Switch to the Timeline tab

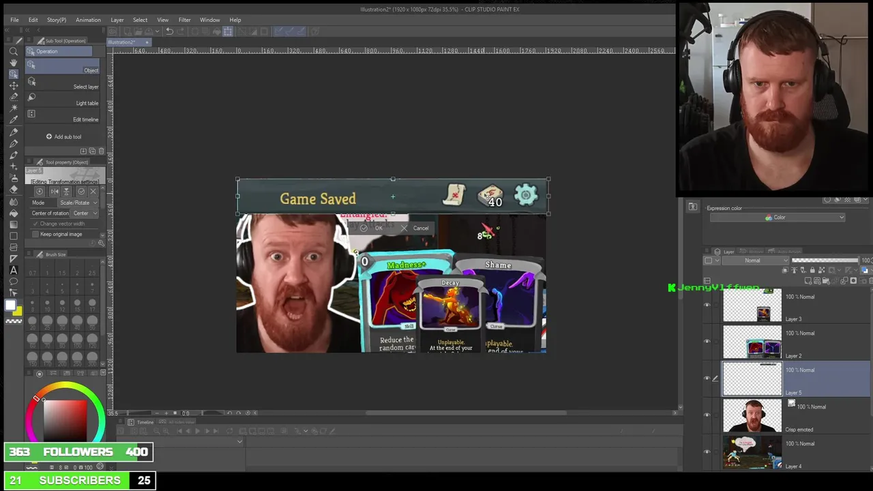pos(142,422)
